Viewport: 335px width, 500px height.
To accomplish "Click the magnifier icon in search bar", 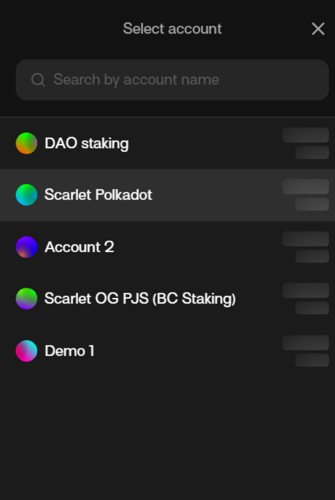I will click(x=38, y=80).
